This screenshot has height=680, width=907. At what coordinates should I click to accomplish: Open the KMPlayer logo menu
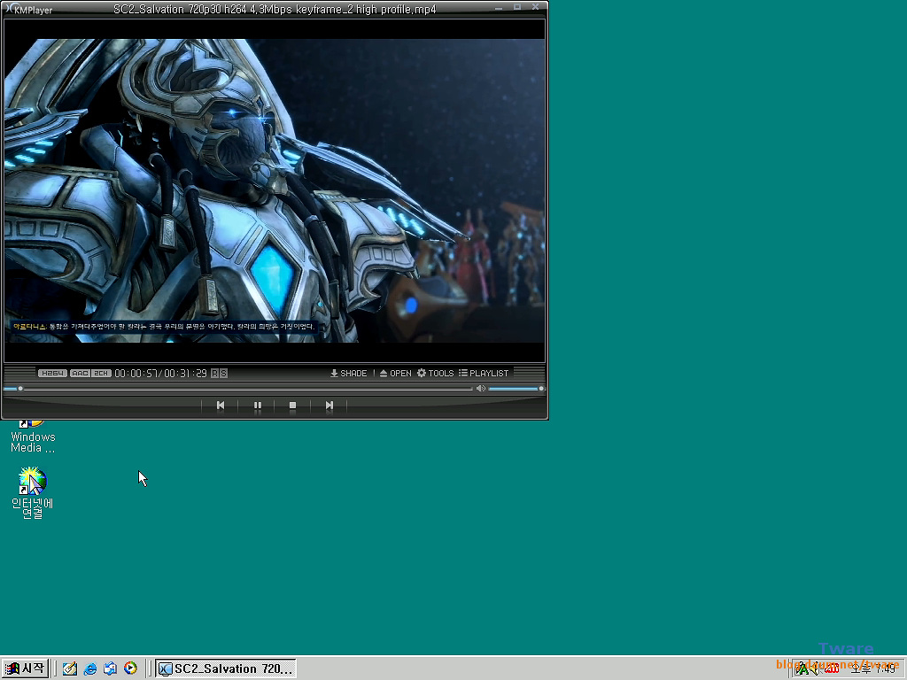point(28,9)
